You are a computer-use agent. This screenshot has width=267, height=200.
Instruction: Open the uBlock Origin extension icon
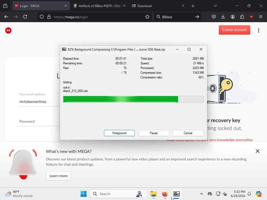click(251, 17)
